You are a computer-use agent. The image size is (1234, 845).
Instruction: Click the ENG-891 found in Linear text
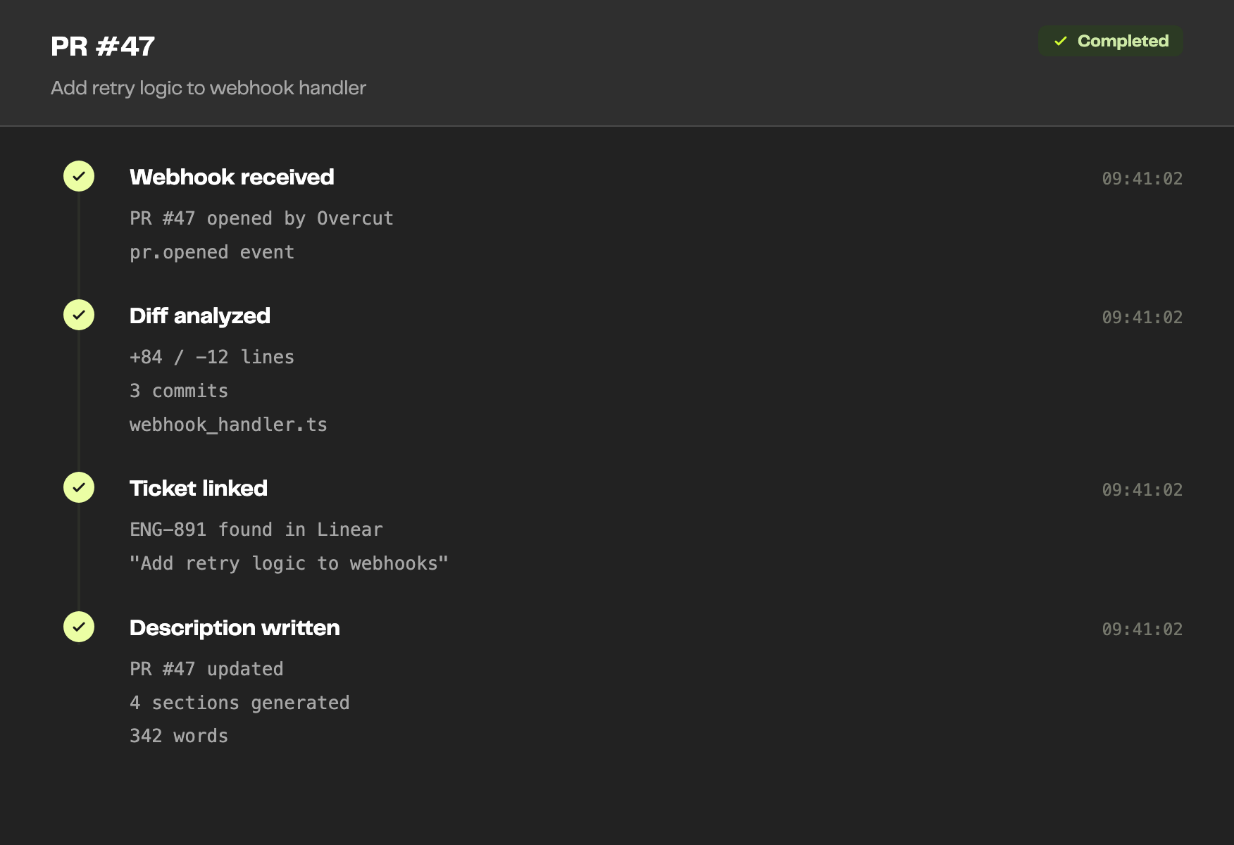pos(256,530)
